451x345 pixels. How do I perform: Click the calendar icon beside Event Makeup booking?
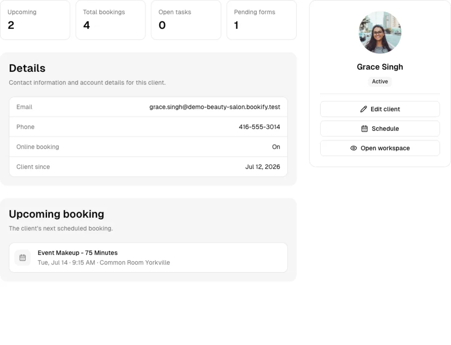23,258
